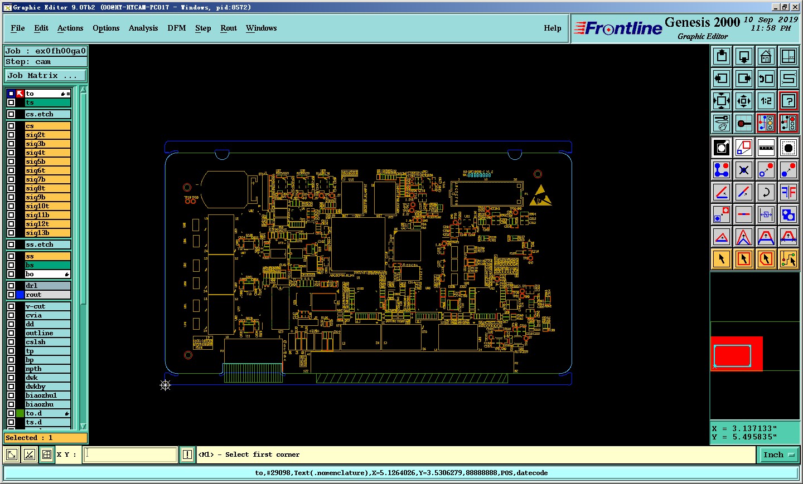Open the DFM menu
The height and width of the screenshot is (484, 803).
pos(177,28)
